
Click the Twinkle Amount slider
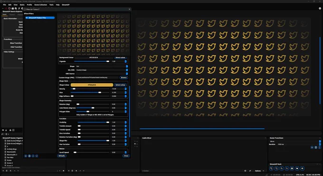point(94,126)
